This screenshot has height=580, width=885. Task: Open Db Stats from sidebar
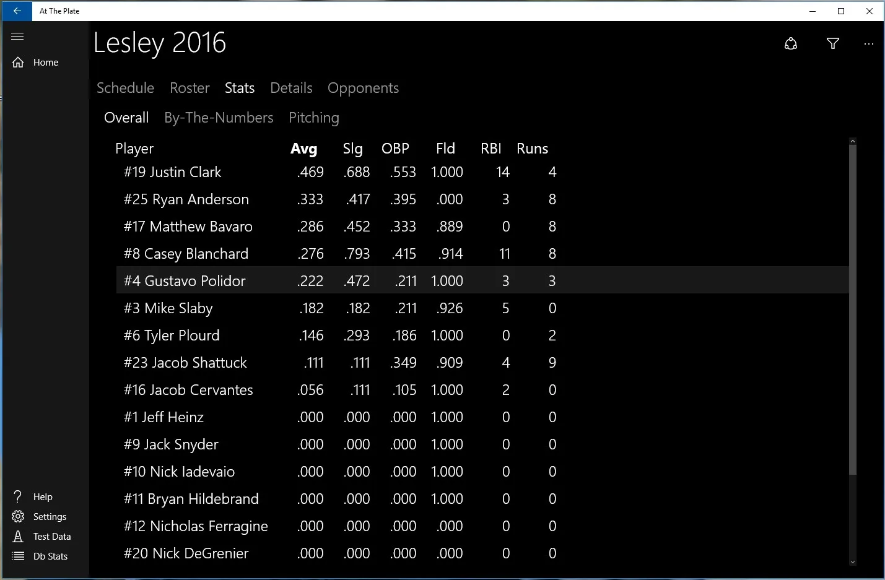[50, 556]
